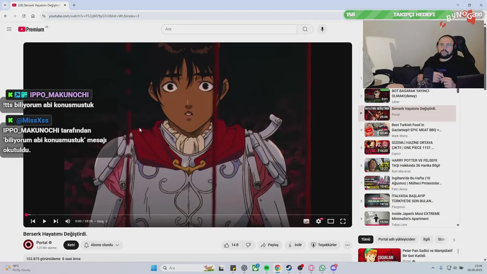Open the browser home button
This screenshot has width=487, height=274.
pos(33,16)
